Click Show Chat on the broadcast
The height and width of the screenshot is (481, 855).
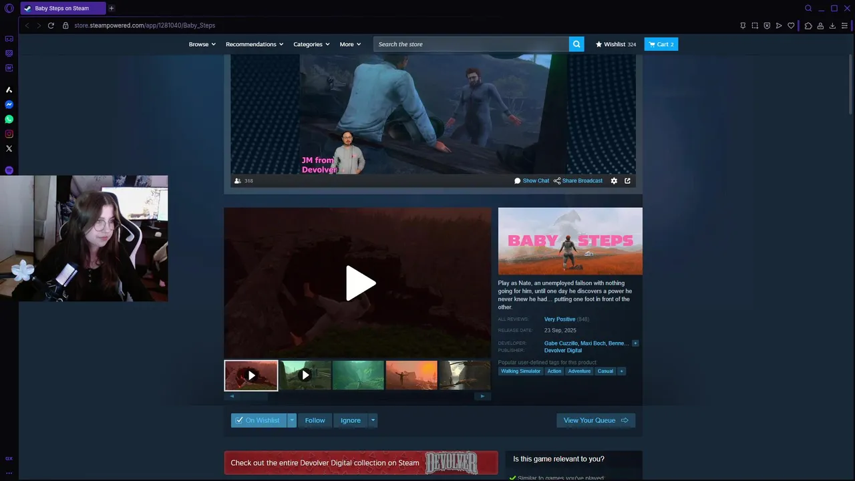point(532,180)
